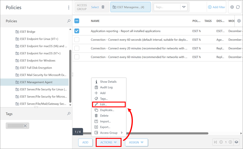Click the Add Filter link
Image resolution: width=243 pixels, height=149 pixels.
tap(216, 7)
